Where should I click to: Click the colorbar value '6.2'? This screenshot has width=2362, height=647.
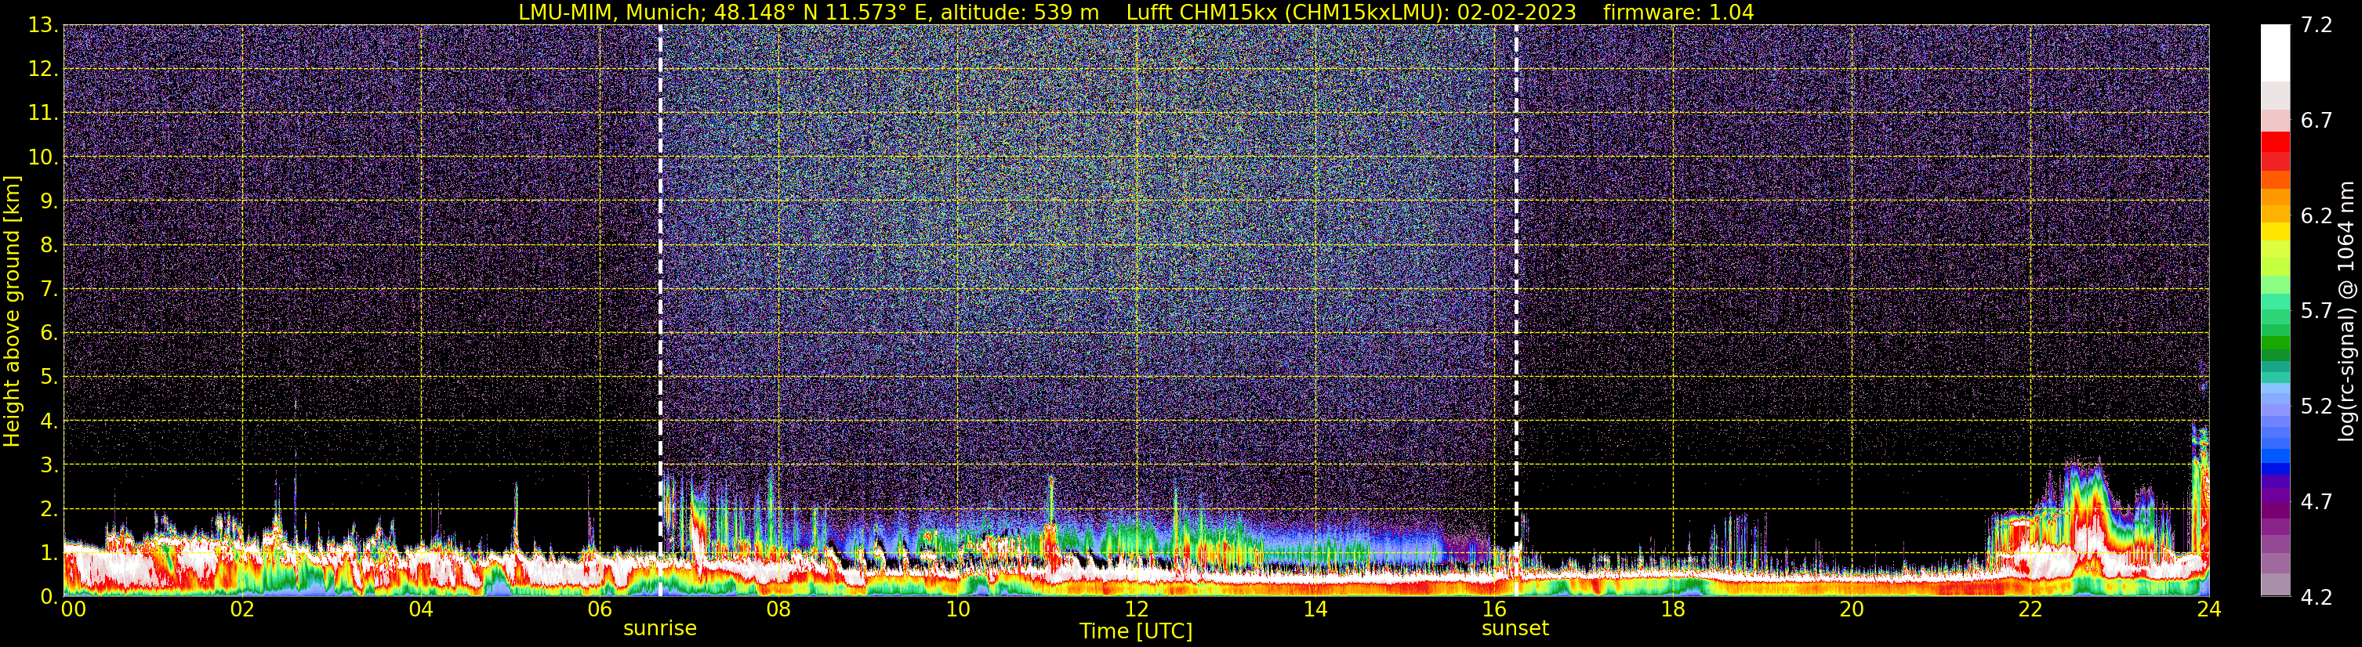click(2317, 215)
